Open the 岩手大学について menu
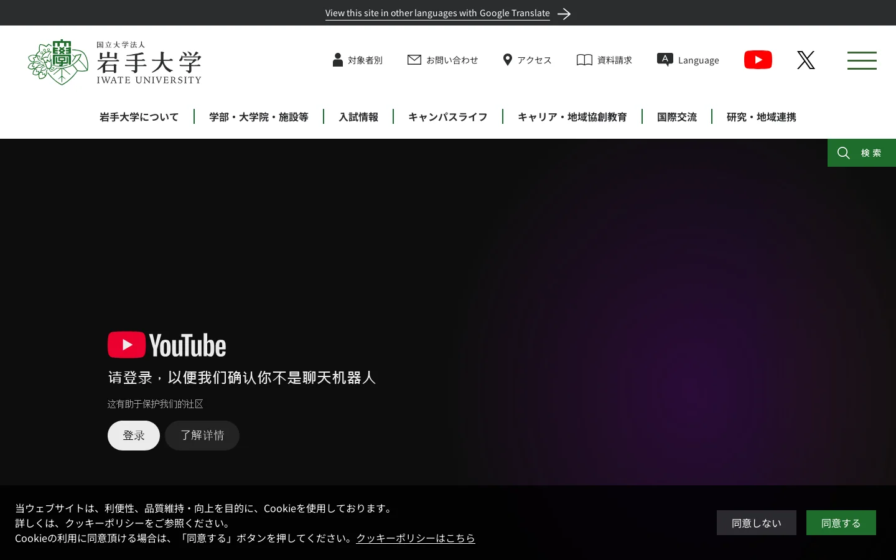The width and height of the screenshot is (896, 560). 139,117
